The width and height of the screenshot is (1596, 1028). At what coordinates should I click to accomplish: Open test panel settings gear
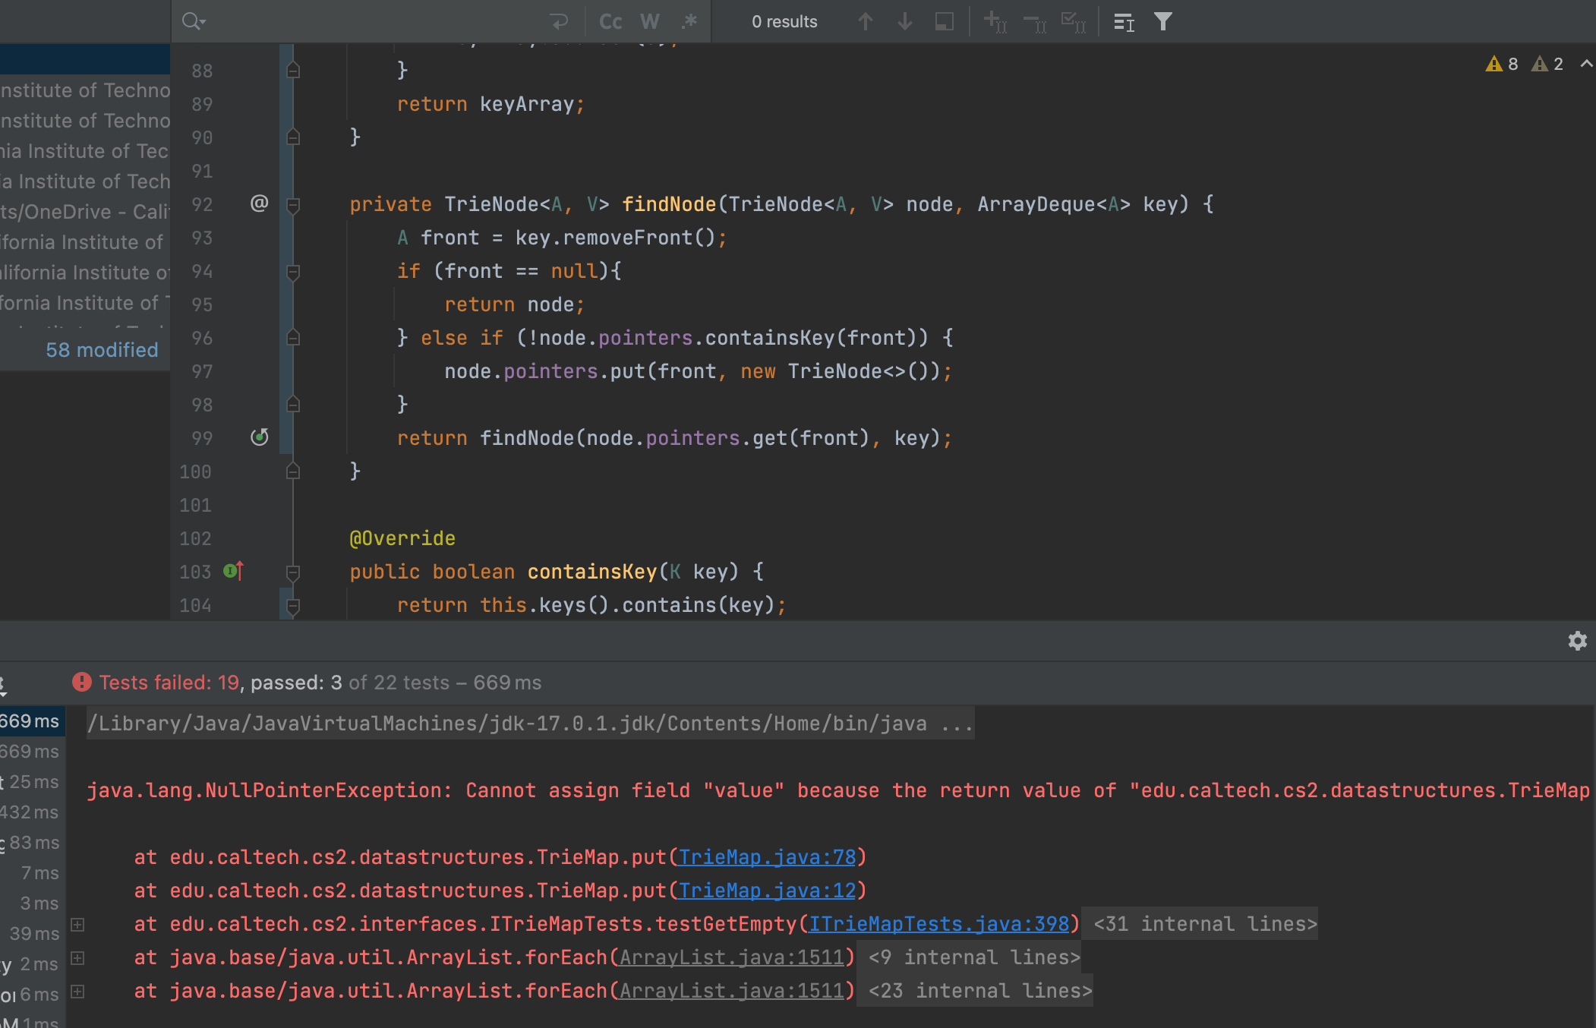coord(1578,641)
